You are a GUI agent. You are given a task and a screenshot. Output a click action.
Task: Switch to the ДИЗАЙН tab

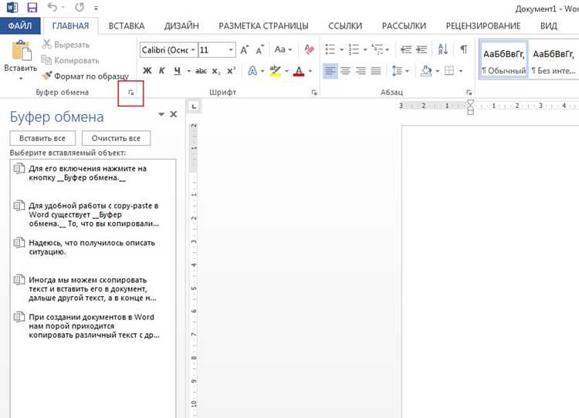181,25
